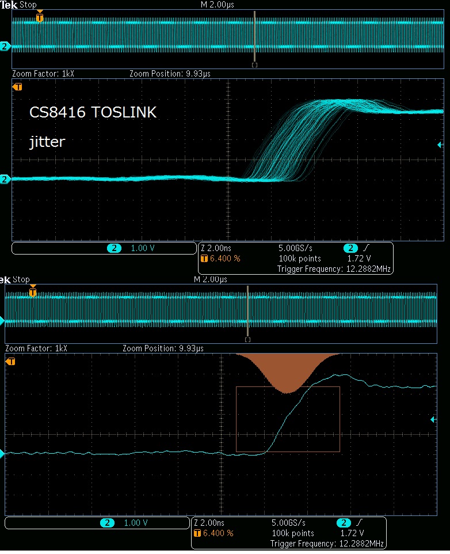The width and height of the screenshot is (450, 554).
Task: Click the Z 2.00ns zoom timebase in the CS8416 capture
Action: coord(216,248)
